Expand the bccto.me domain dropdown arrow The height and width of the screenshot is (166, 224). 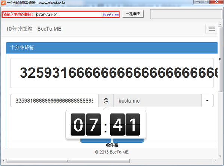coord(207,101)
